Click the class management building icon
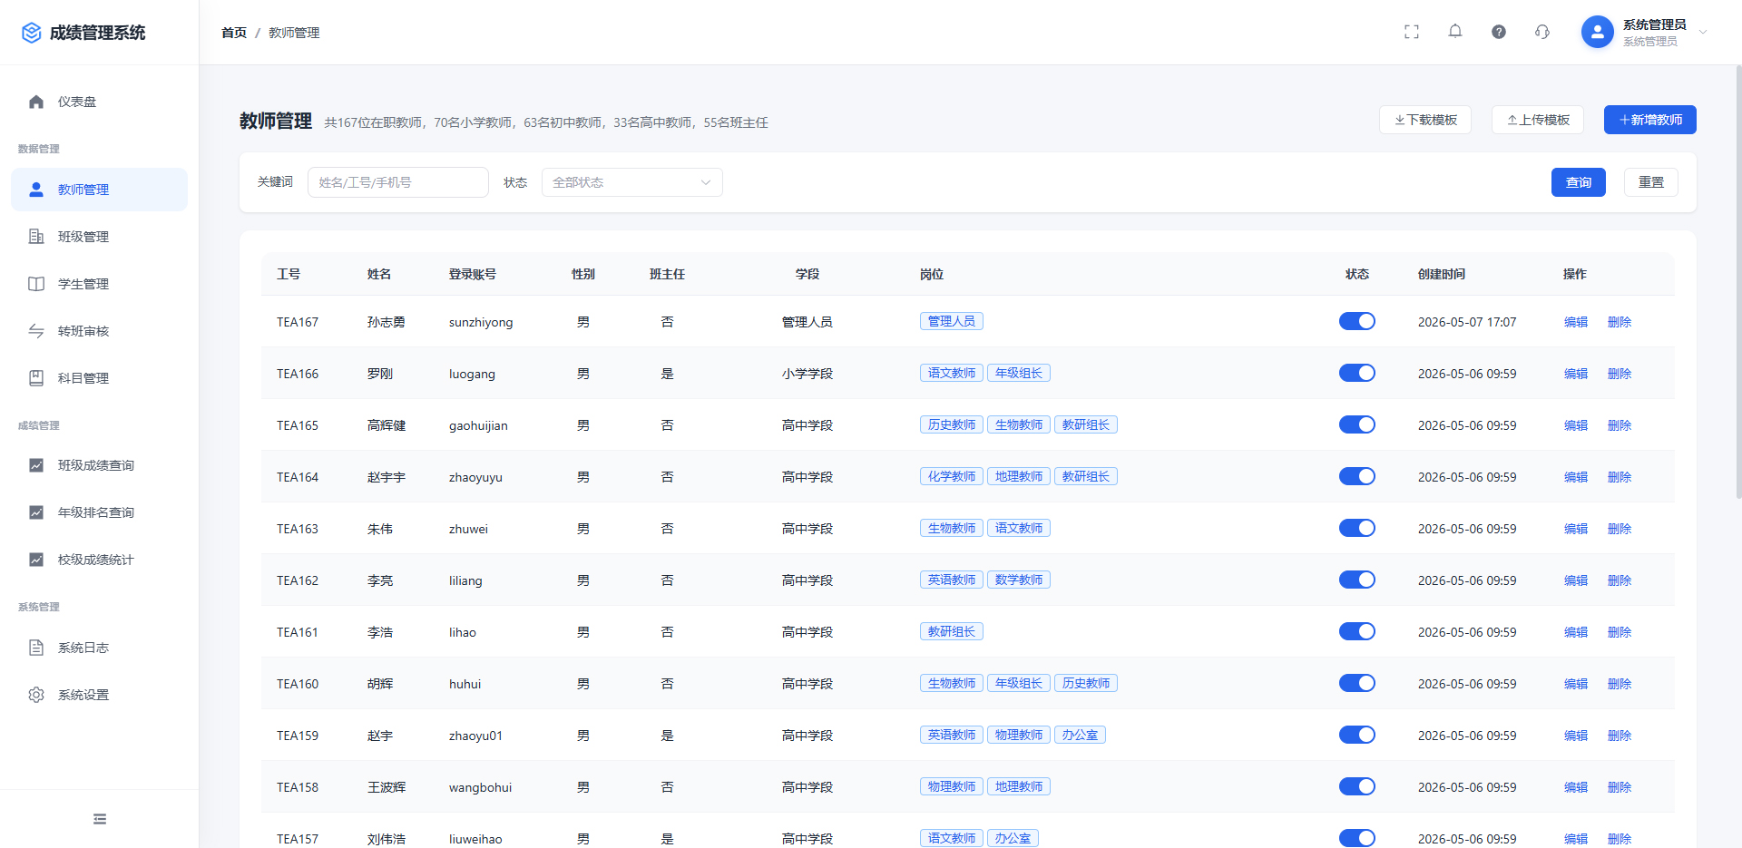 click(36, 237)
